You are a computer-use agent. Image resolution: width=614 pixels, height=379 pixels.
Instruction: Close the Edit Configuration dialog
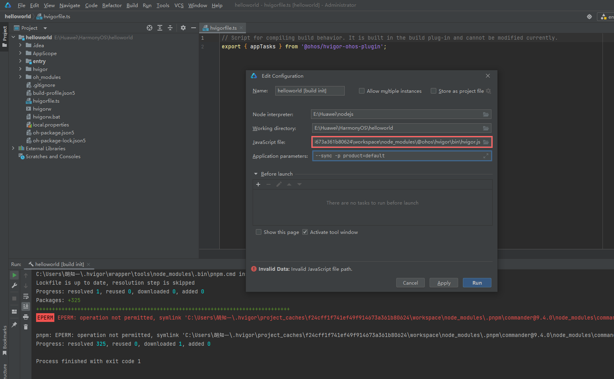488,76
